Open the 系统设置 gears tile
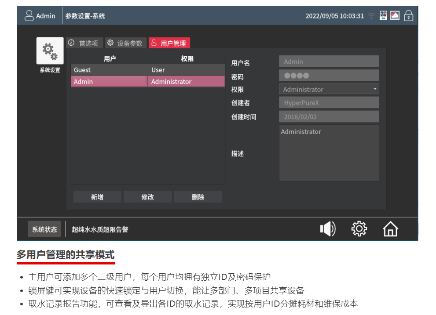This screenshot has height=315, width=436. pyautogui.click(x=50, y=51)
